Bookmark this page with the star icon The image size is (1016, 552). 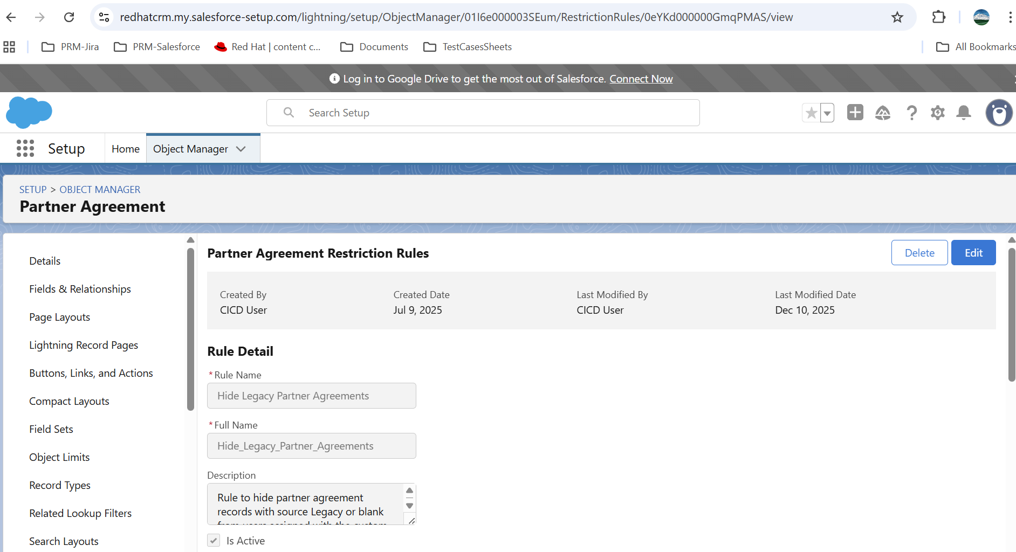[897, 17]
